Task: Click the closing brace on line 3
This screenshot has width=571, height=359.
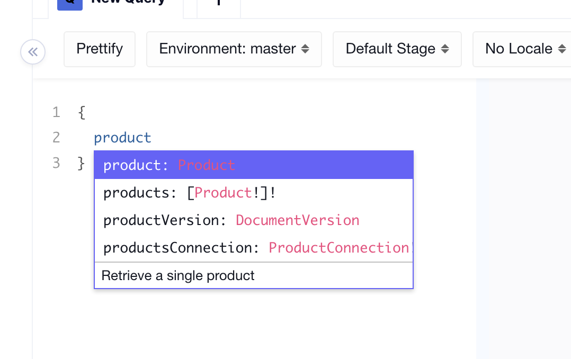Action: 82,163
